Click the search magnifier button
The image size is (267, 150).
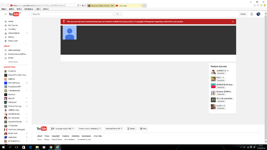pos(118,14)
